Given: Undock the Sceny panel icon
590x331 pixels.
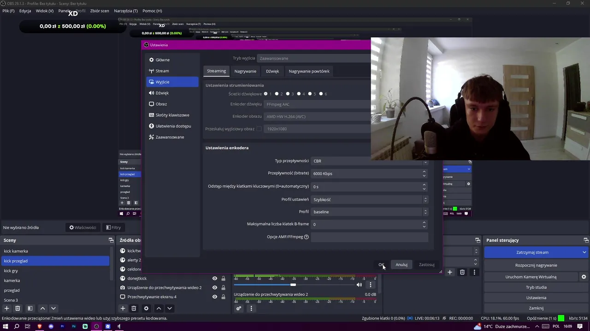Looking at the screenshot, I should click(x=111, y=240).
